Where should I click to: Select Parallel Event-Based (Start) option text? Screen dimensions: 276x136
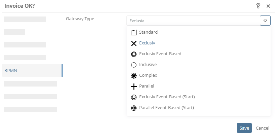pyautogui.click(x=166, y=108)
